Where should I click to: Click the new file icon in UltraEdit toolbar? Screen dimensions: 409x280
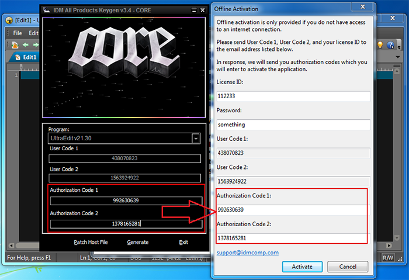coord(15,45)
